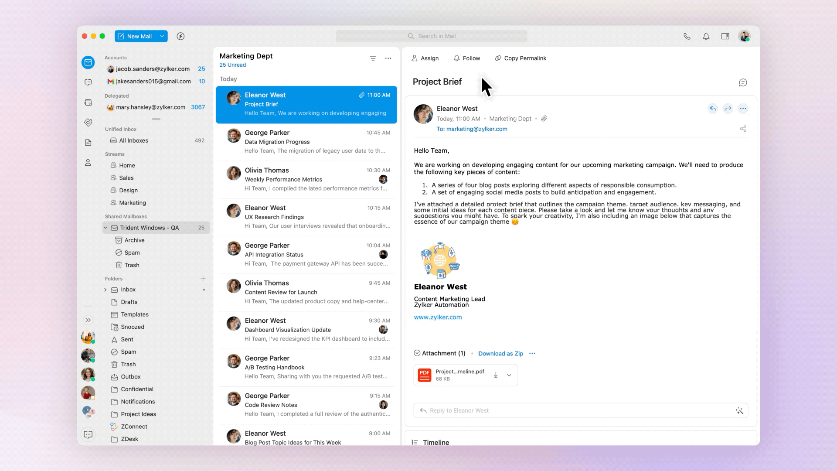Click the forward arrow on the email
Image resolution: width=837 pixels, height=471 pixels.
(x=728, y=109)
